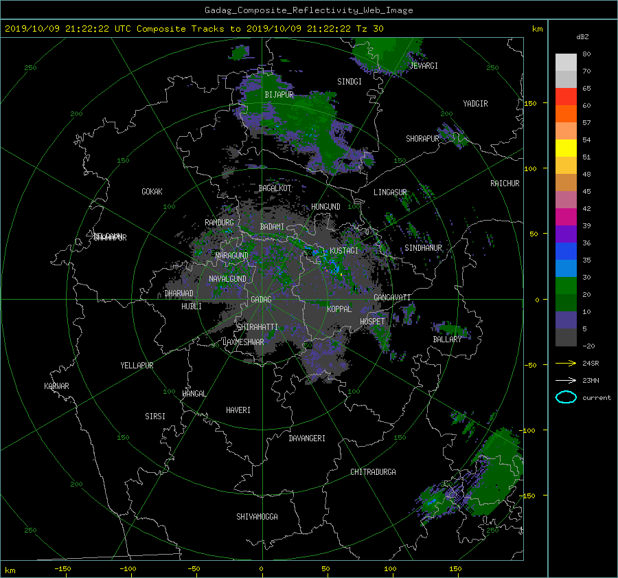
Task: Click the BIJAPUR city label
Action: click(279, 95)
